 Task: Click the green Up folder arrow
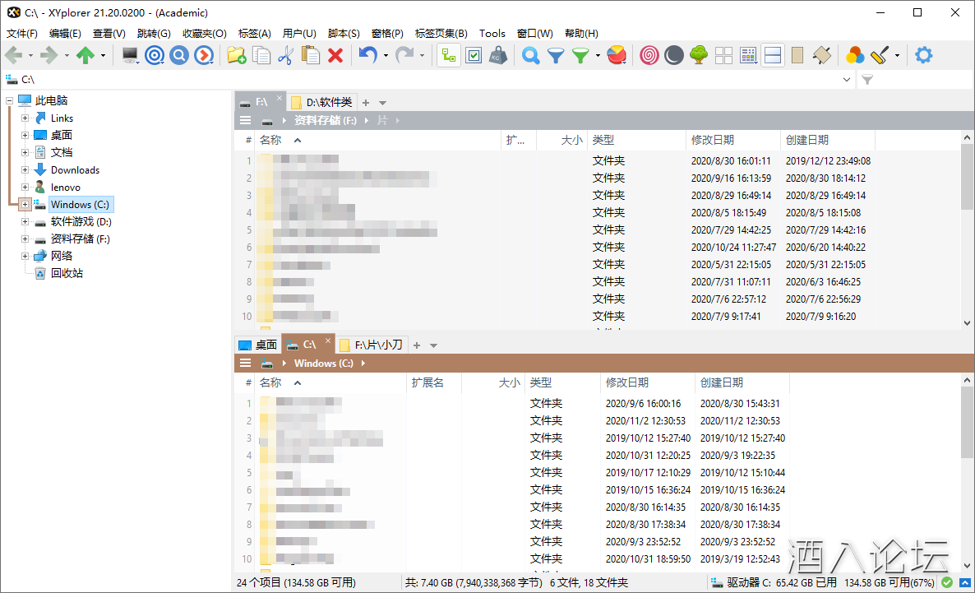click(x=85, y=55)
